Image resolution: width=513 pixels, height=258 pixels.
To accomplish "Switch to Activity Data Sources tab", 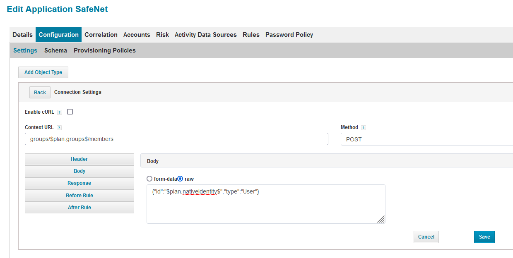I will click(x=206, y=35).
